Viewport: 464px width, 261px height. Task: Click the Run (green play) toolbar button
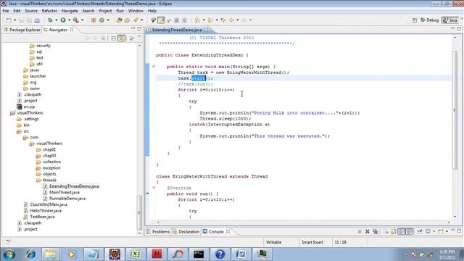pos(63,20)
